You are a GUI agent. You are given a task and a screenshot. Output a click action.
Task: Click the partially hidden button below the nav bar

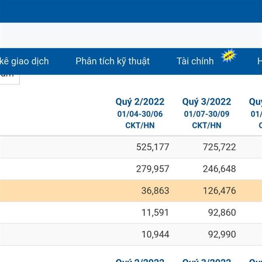9,78
